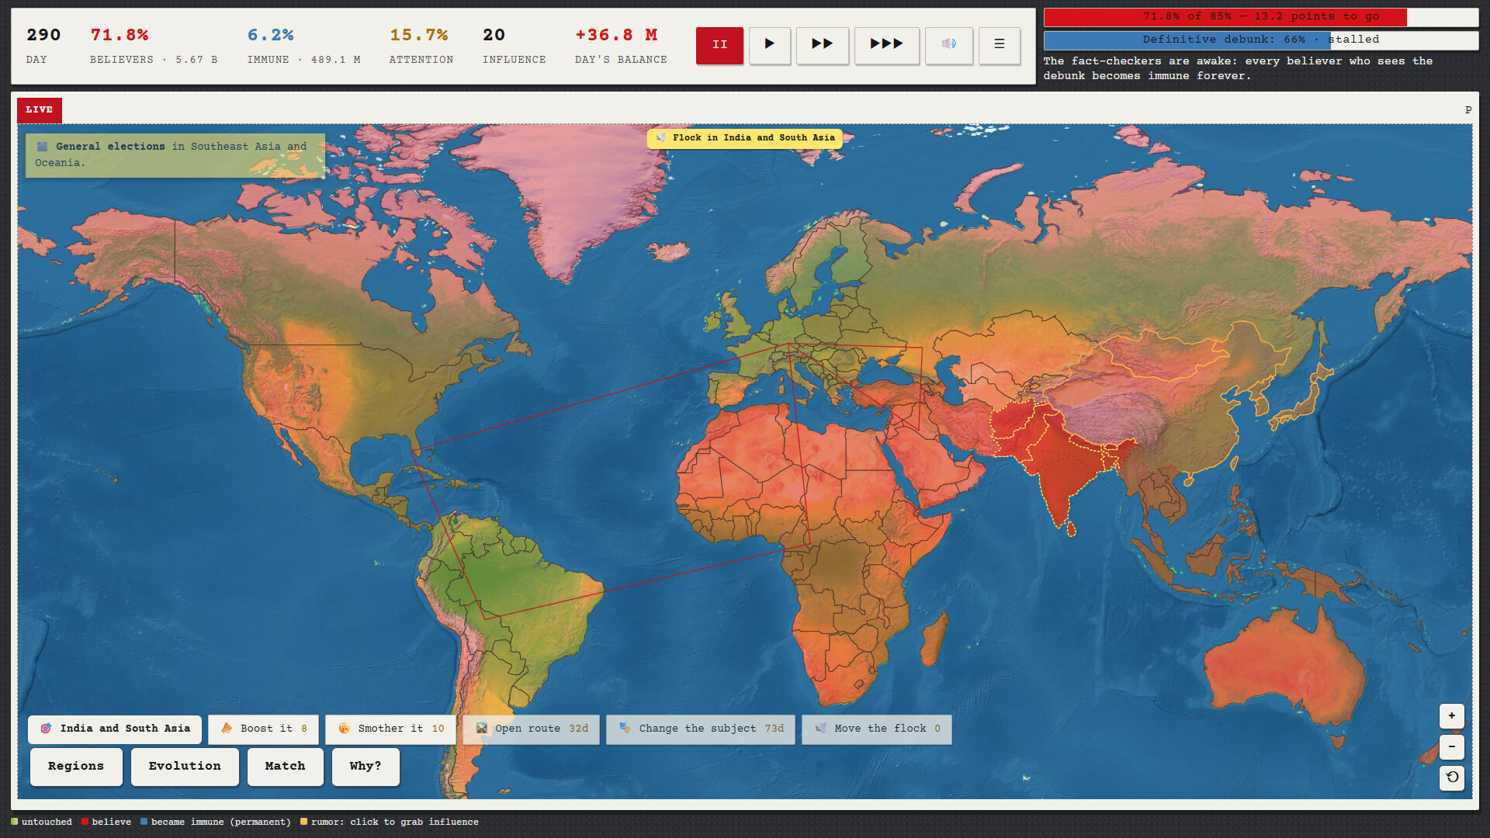
Task: Click the red LIVE badge
Action: tap(40, 110)
